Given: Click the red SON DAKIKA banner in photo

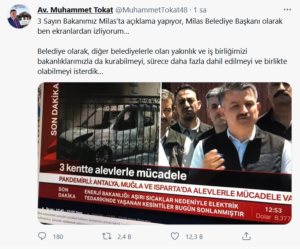Looking at the screenshot, I should (54, 109).
